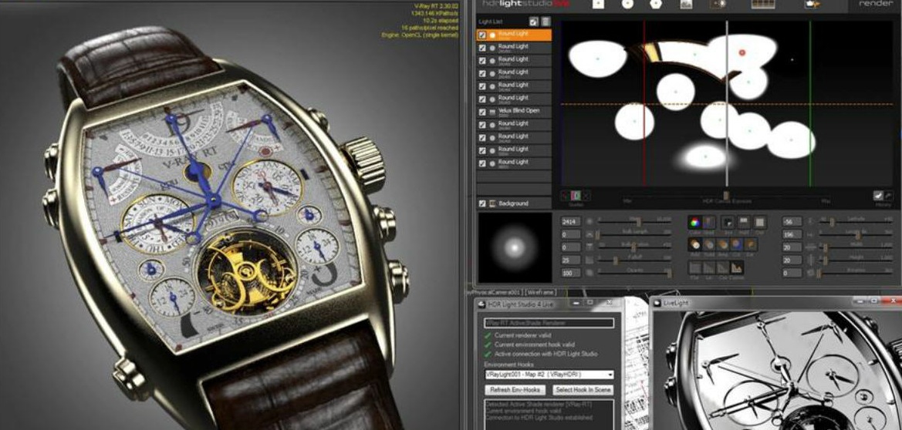Viewport: 902px width, 430px height.
Task: Choose the Flat falloff icon
Action: tap(695, 267)
